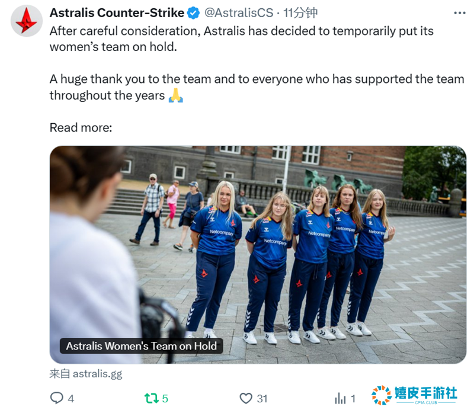Open the Astralis red star profile avatar
The image size is (474, 410).
(27, 21)
